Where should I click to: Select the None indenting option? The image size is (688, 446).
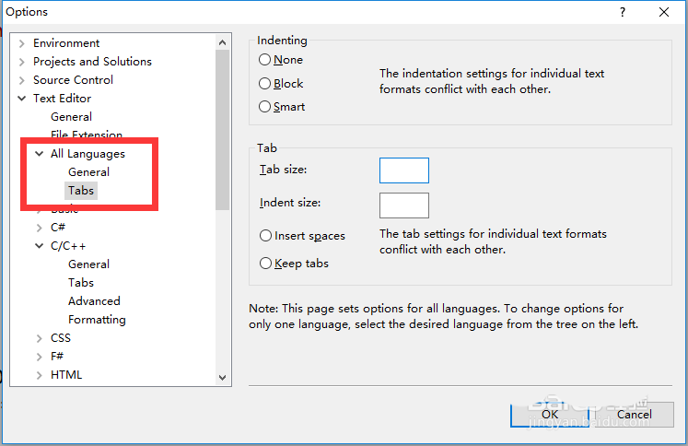265,60
